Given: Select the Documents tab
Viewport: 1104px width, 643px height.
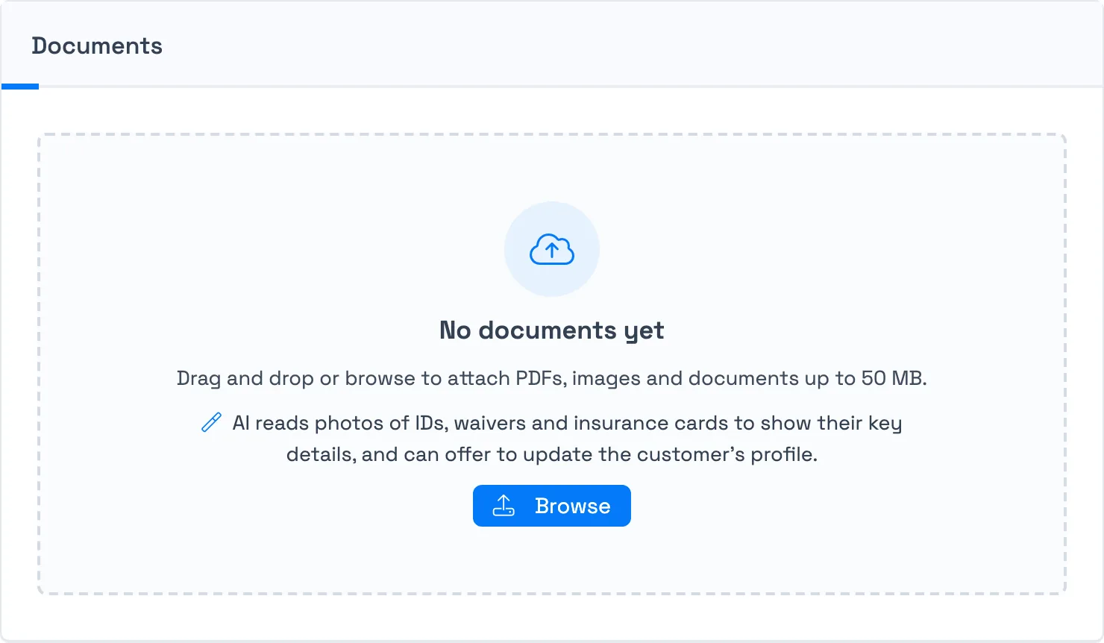Looking at the screenshot, I should [97, 46].
